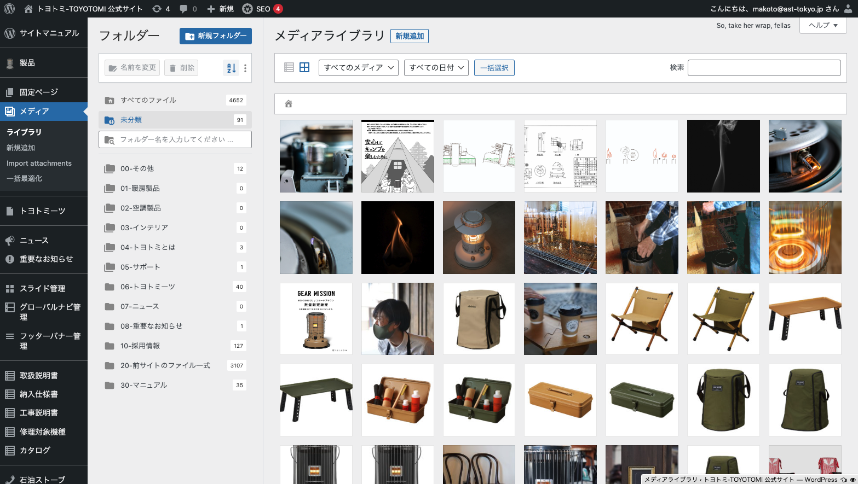Open the カタログ sidebar menu
Viewport: 858px width, 484px height.
44,450
